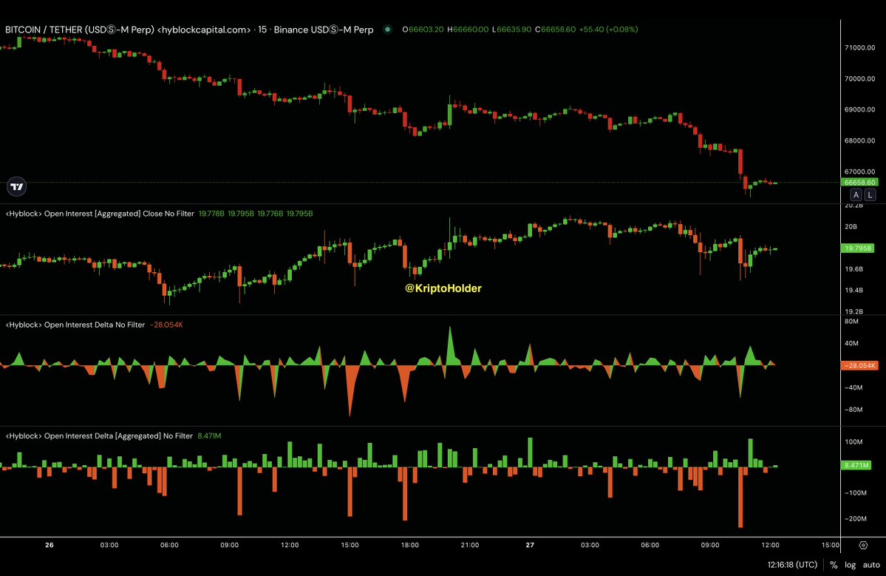
Task: Toggle the log axis option
Action: click(851, 565)
